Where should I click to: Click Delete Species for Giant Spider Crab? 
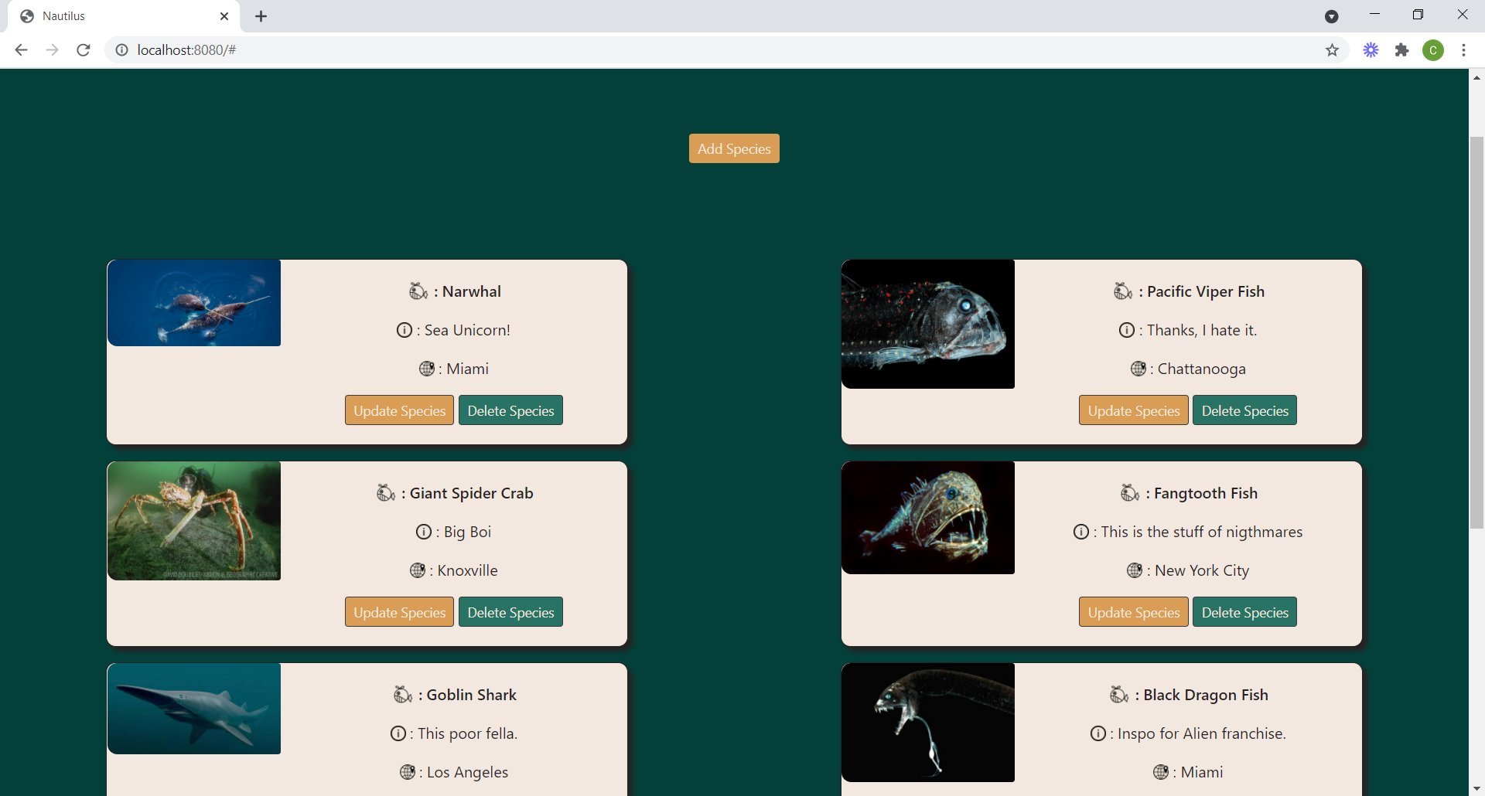510,611
